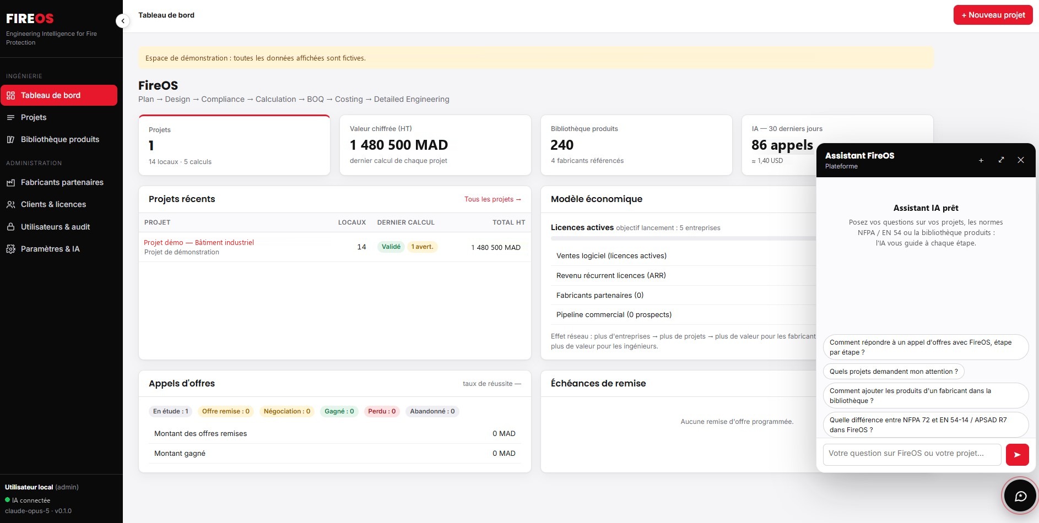Choose the NFPA 72 et EN 54-14 suggestion
The height and width of the screenshot is (523, 1039).
pos(926,425)
